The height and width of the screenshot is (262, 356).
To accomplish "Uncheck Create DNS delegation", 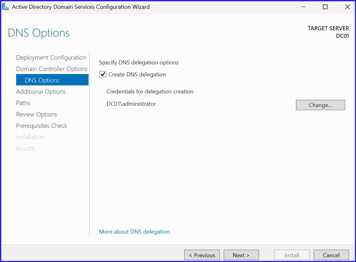I will [102, 74].
